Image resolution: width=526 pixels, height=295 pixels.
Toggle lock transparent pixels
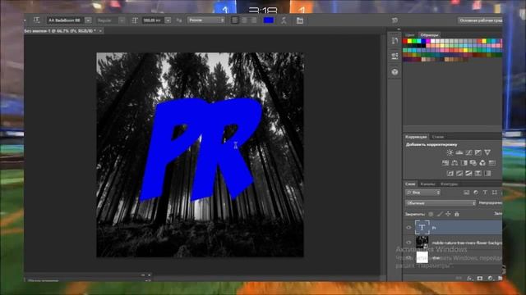click(x=431, y=214)
